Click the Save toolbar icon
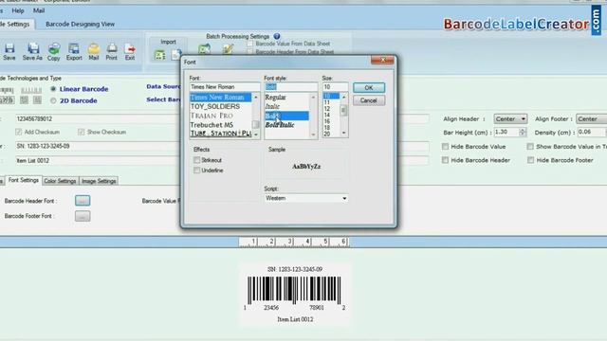The width and height of the screenshot is (607, 341). 9,52
